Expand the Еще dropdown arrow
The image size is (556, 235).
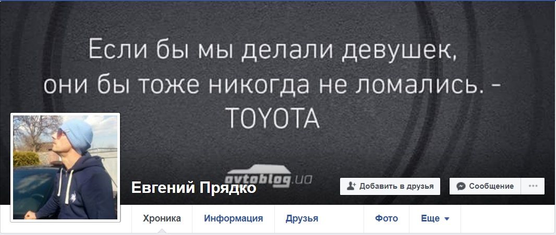pyautogui.click(x=447, y=219)
